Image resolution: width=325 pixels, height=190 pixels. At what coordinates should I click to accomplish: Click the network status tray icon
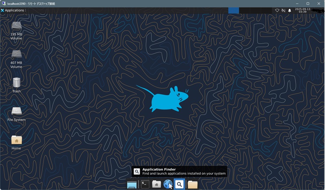(277, 11)
